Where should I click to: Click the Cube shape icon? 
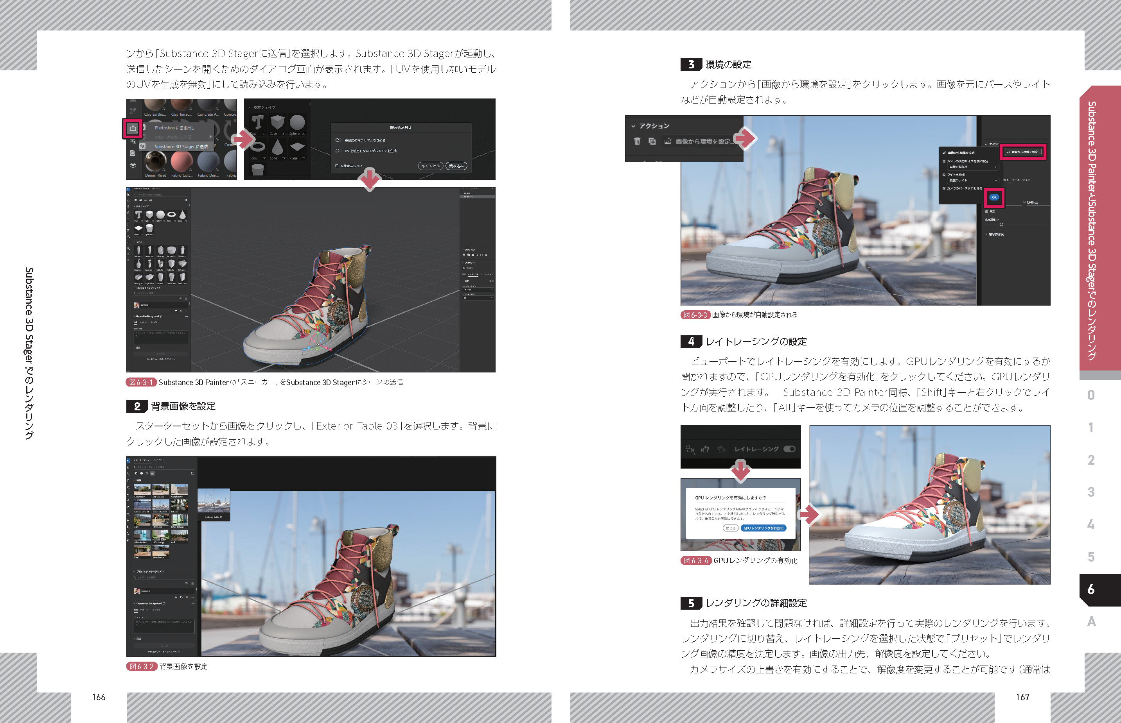pyautogui.click(x=277, y=123)
